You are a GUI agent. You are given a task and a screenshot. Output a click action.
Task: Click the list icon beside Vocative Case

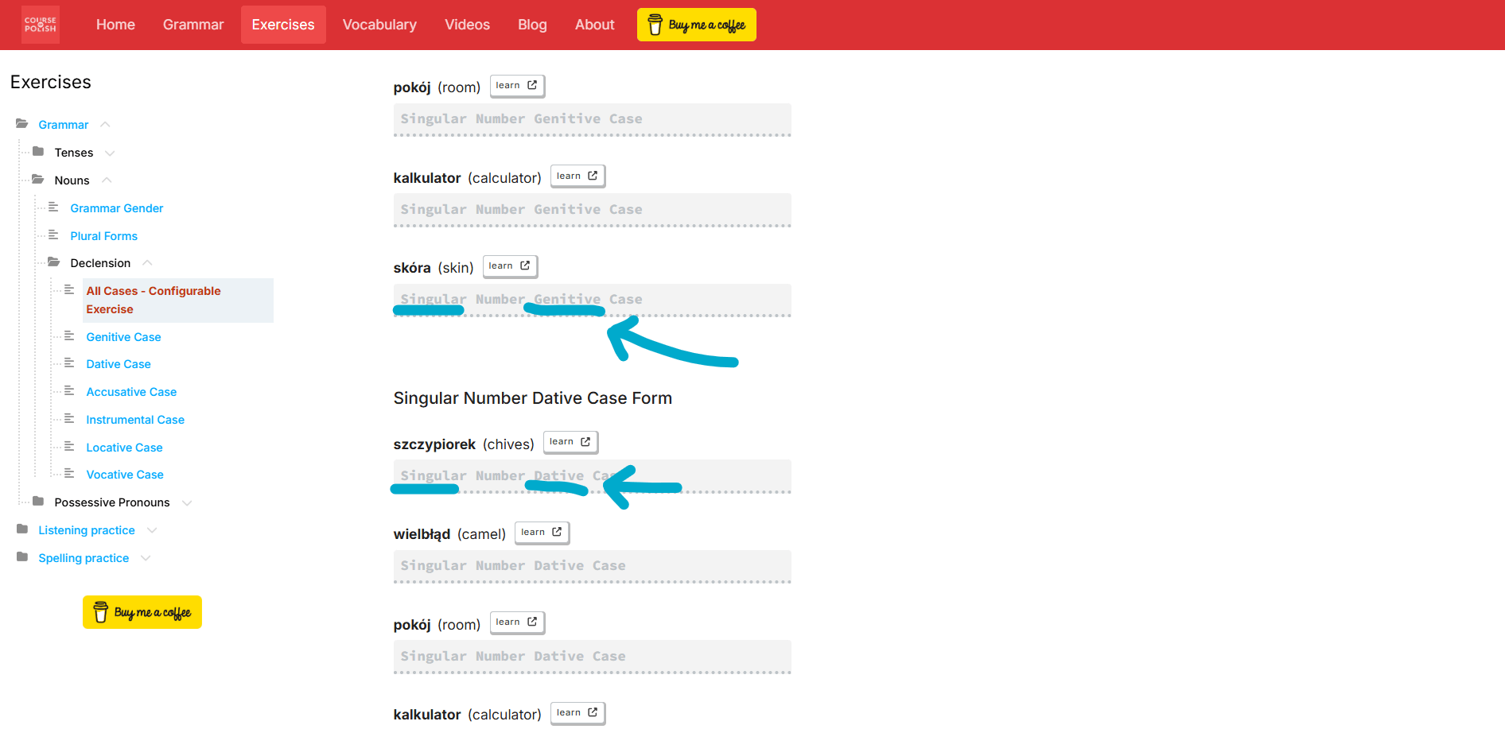click(68, 474)
